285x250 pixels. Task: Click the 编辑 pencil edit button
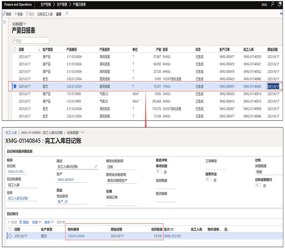click(x=7, y=14)
